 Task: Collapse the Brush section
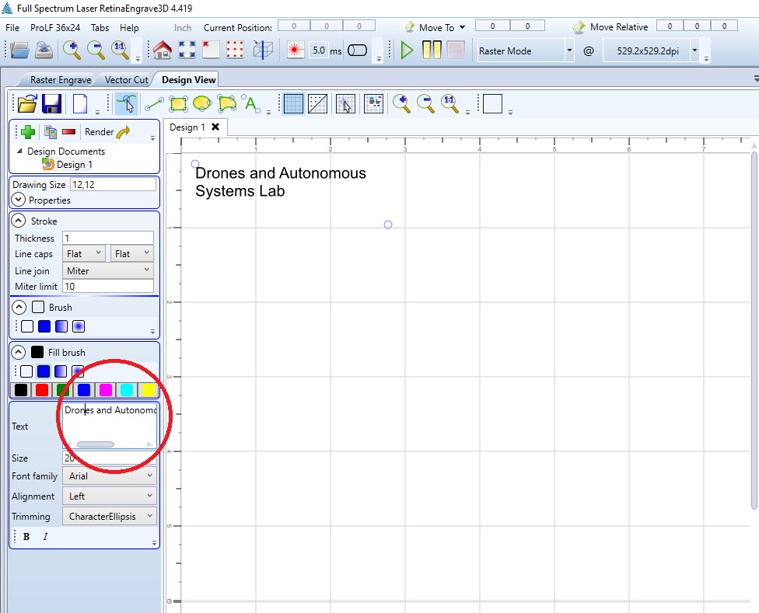[x=19, y=308]
